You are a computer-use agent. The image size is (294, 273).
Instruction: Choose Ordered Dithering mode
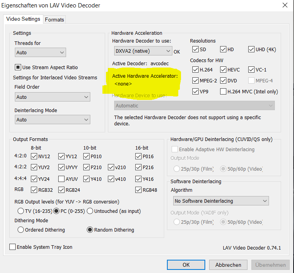pyautogui.click(x=21, y=230)
